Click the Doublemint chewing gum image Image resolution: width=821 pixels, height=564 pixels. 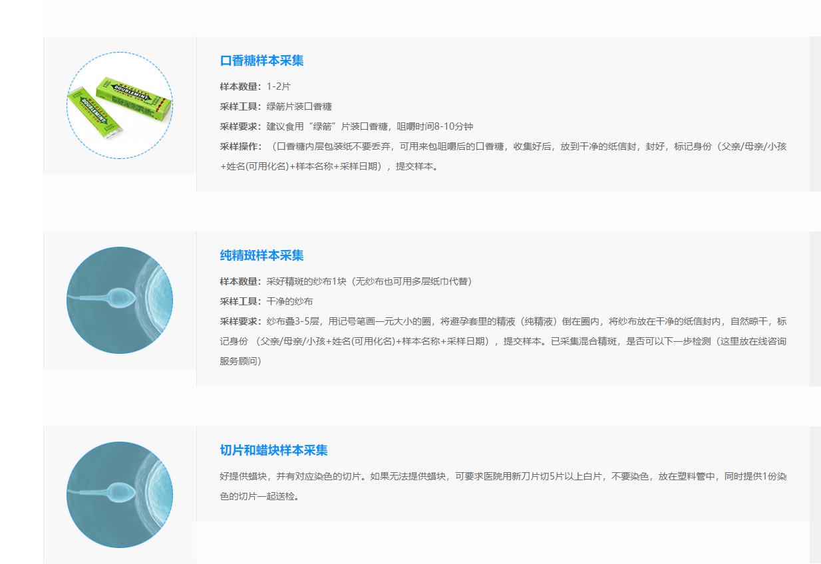(120, 105)
